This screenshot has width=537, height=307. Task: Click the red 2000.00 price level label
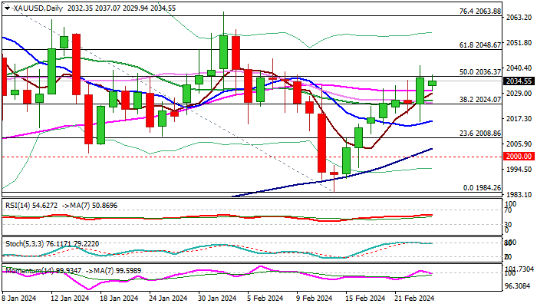tap(519, 156)
